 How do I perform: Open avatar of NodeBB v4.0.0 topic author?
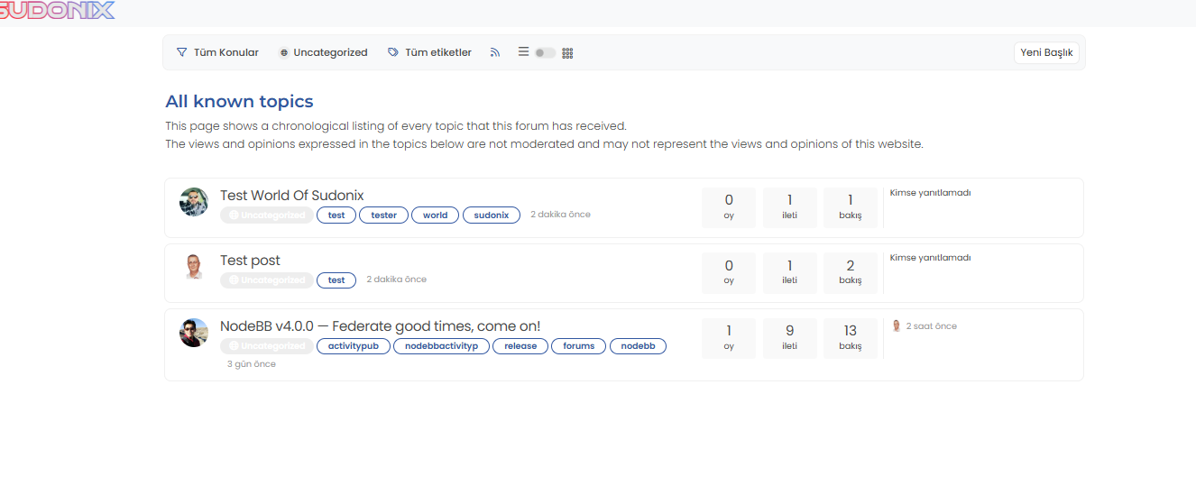pos(194,333)
